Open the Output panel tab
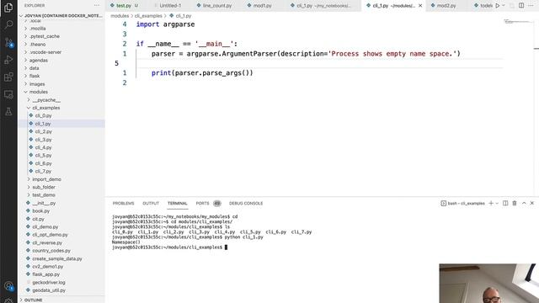The height and width of the screenshot is (303, 539). 151,204
